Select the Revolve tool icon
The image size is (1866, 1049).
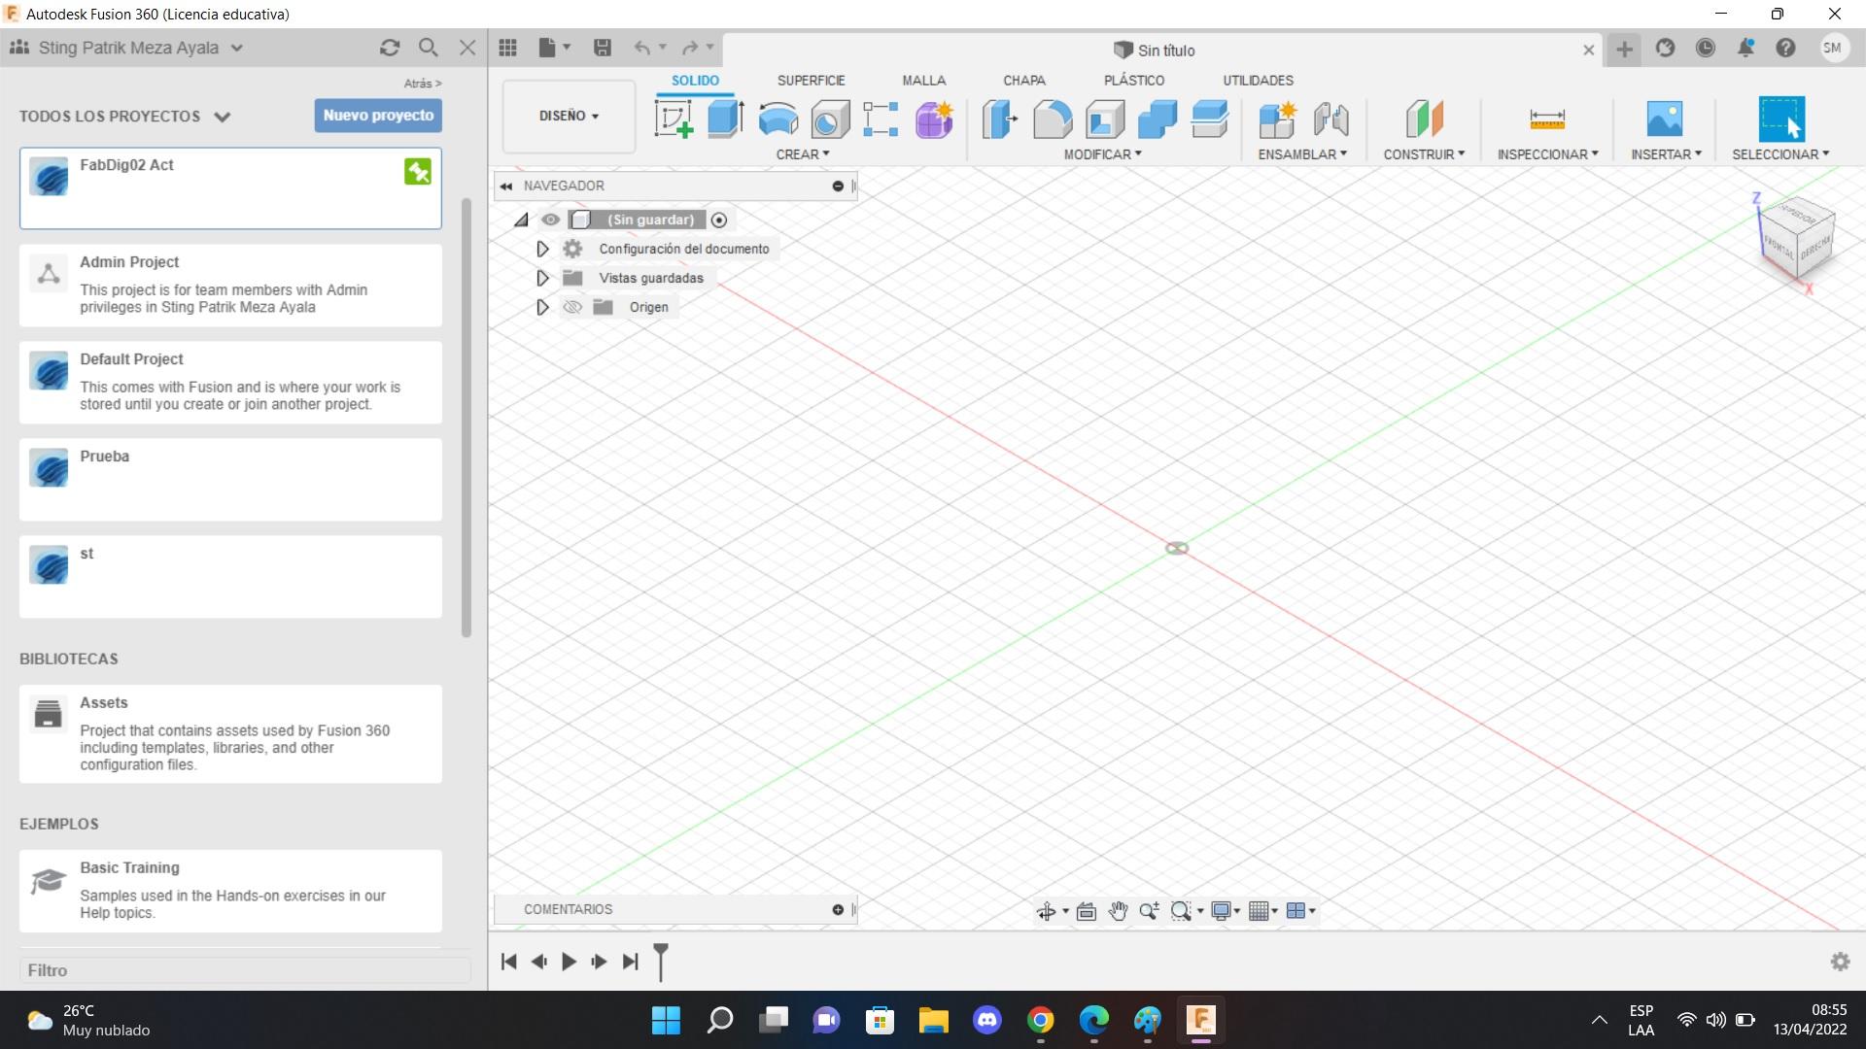pyautogui.click(x=777, y=119)
